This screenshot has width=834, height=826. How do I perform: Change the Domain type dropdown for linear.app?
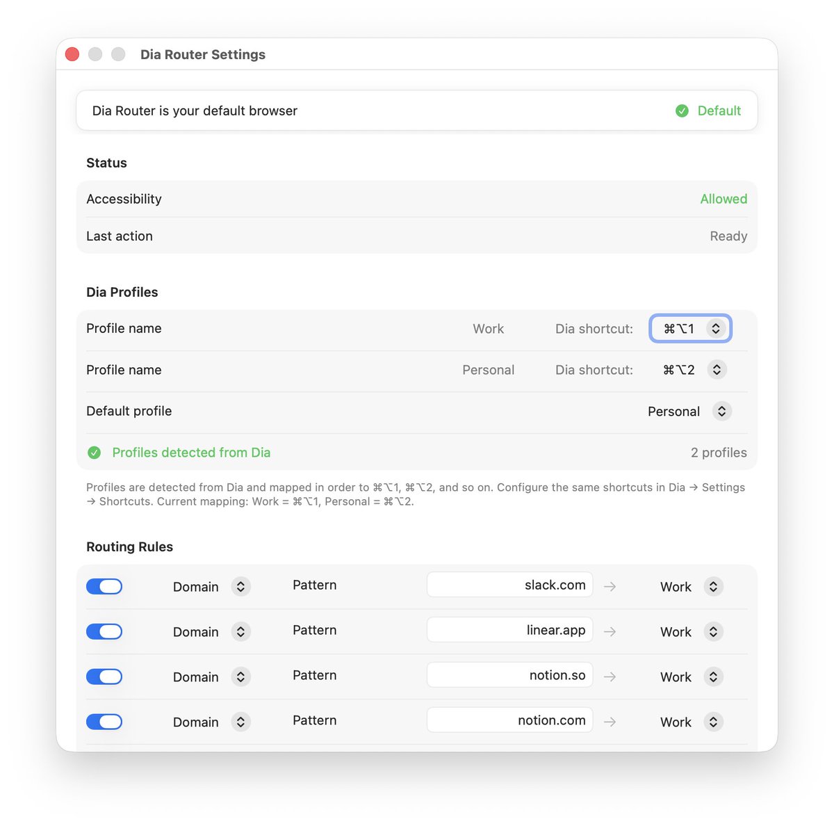(211, 632)
